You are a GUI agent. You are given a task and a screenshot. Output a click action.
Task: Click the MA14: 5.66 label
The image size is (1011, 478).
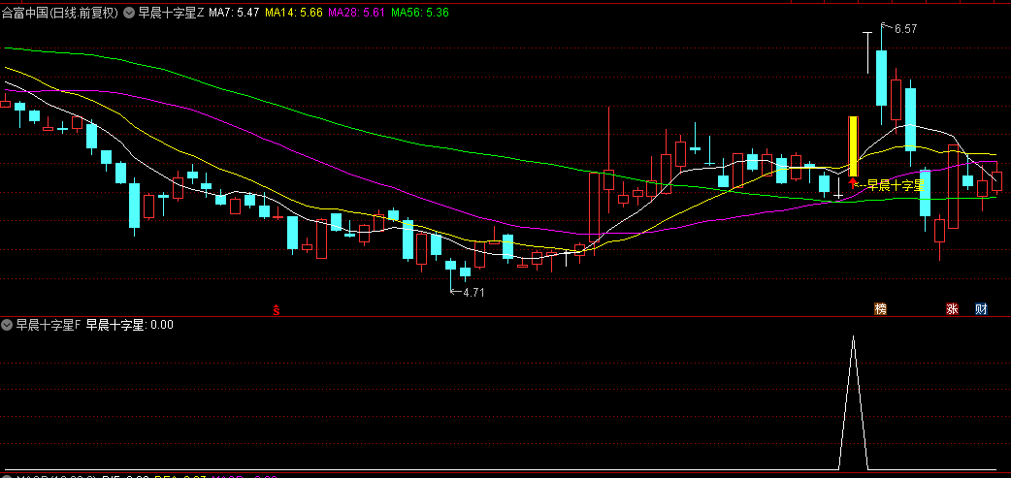(294, 13)
